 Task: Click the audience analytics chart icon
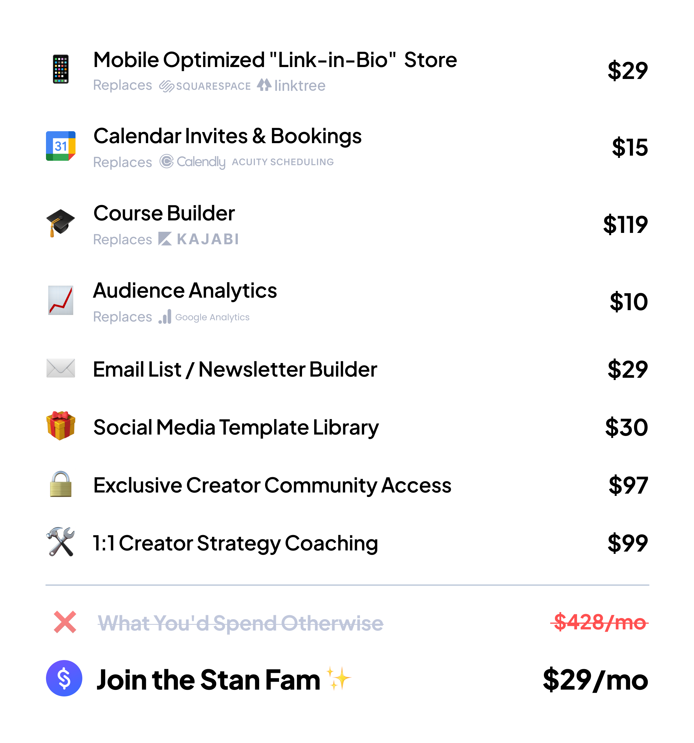[x=61, y=300]
